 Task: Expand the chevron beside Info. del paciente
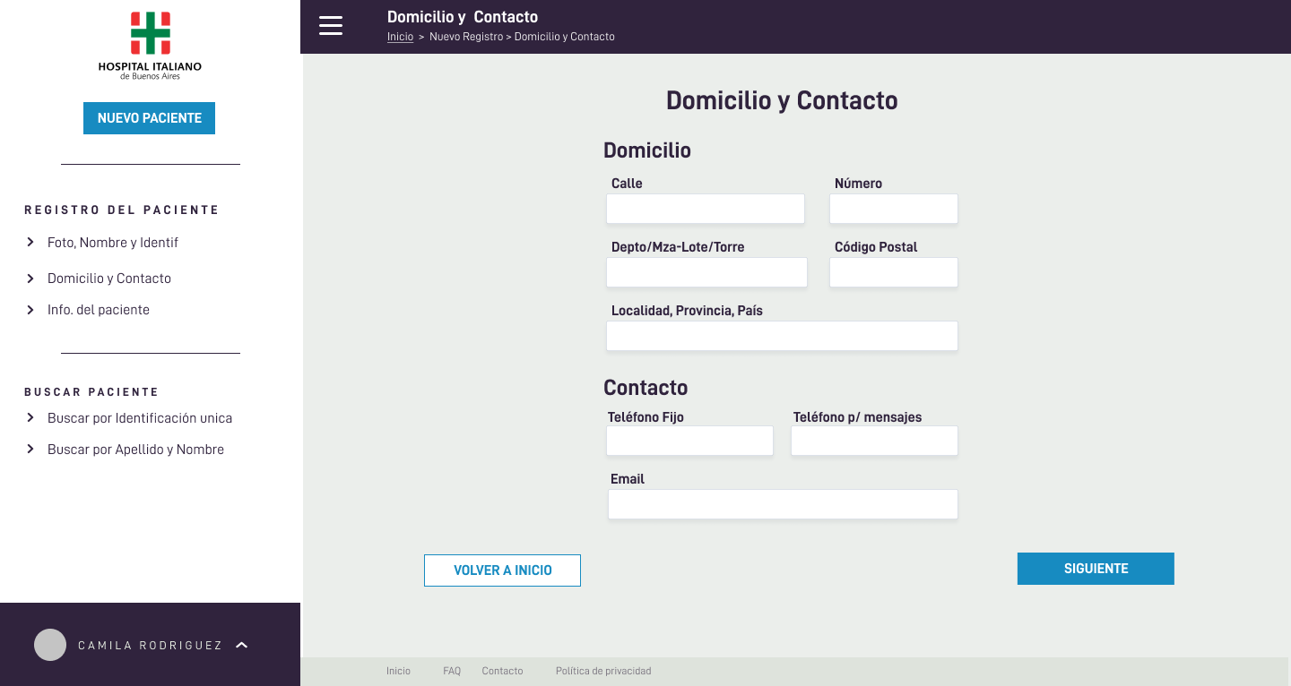coord(30,310)
